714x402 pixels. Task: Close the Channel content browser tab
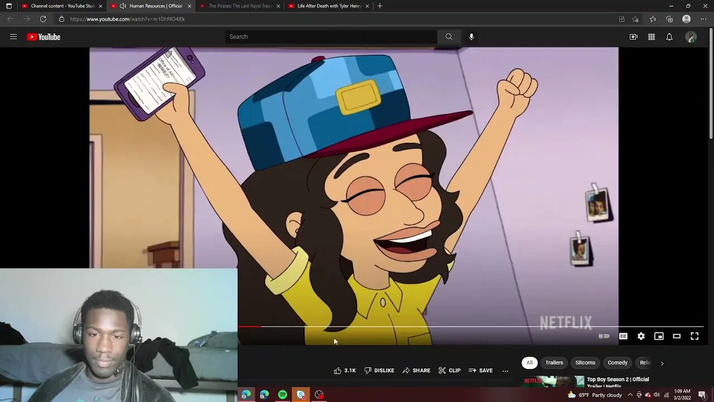tap(100, 6)
